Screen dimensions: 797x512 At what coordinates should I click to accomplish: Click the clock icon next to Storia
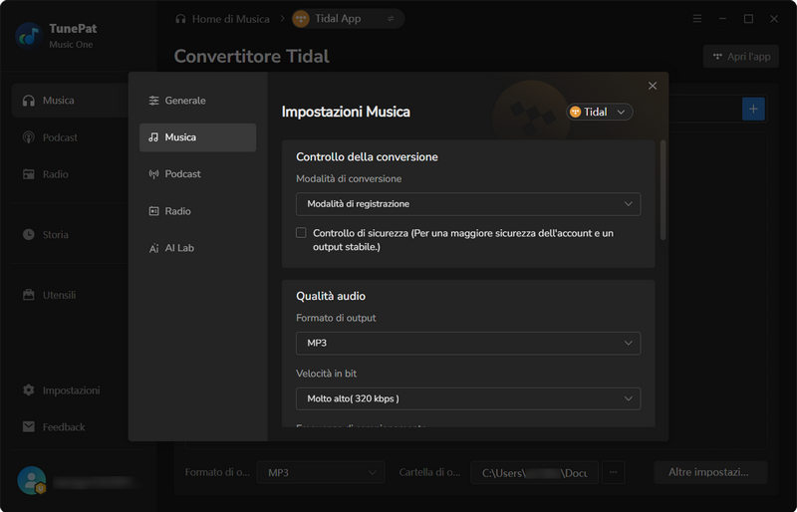(x=29, y=234)
